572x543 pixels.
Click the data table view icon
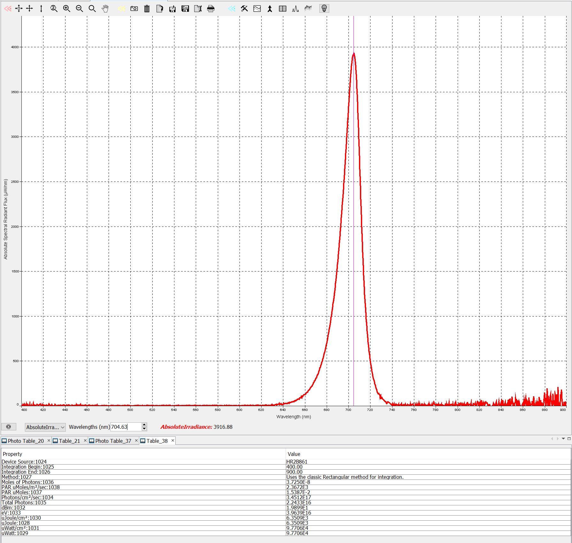tap(283, 9)
